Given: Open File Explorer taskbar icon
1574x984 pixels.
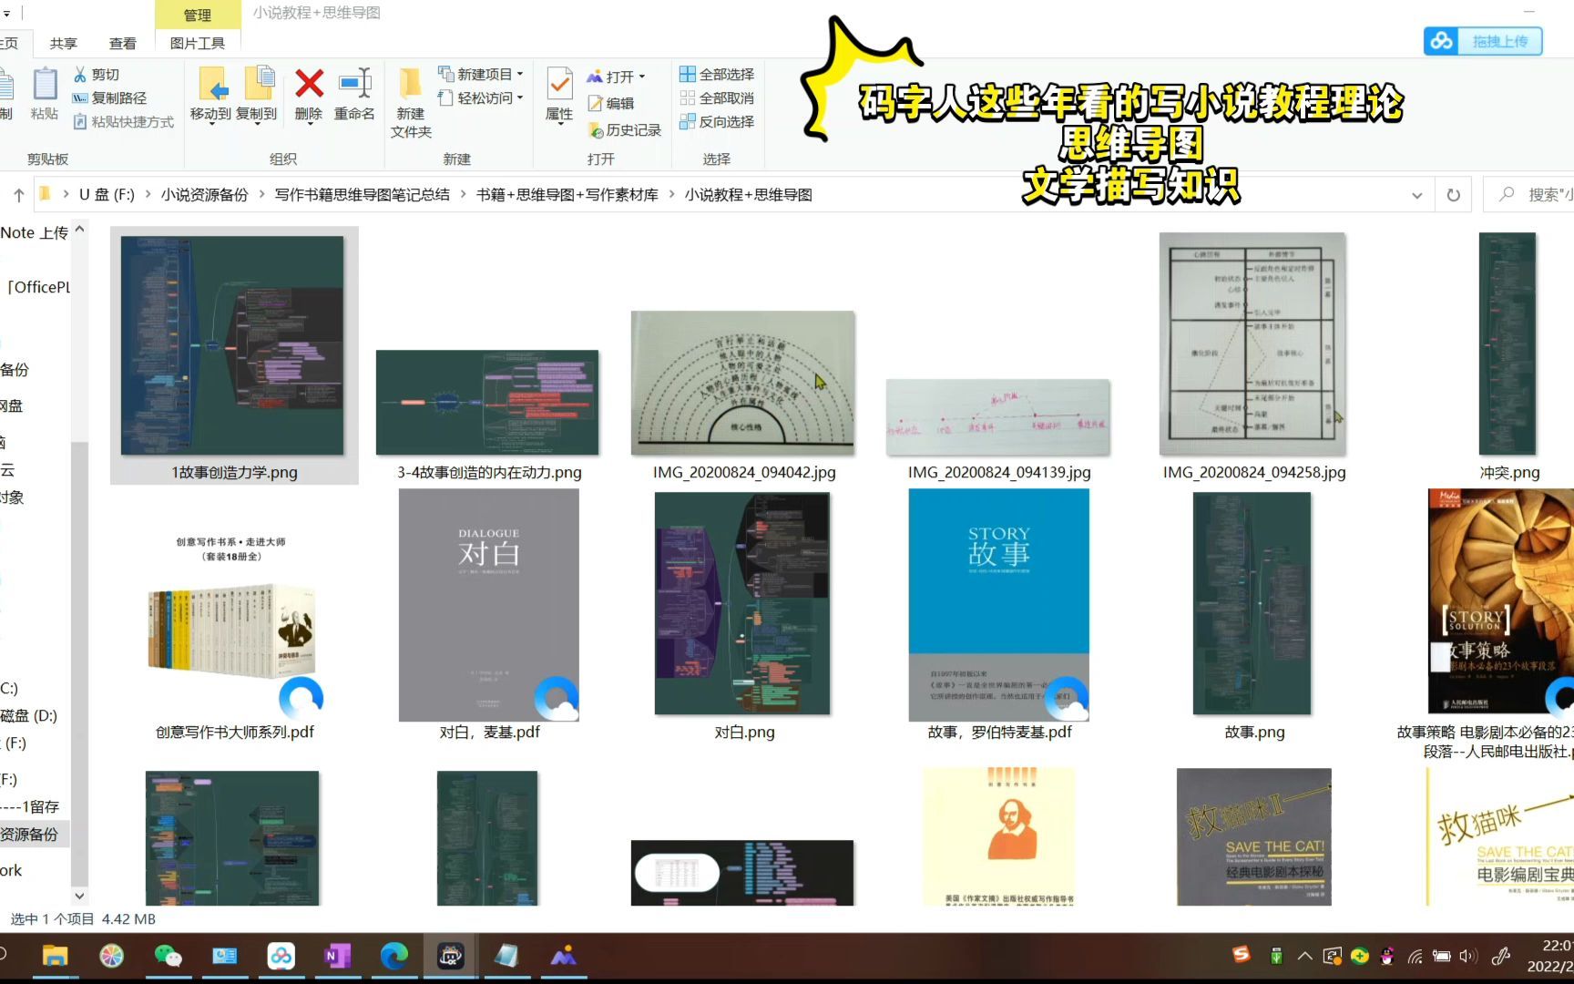Looking at the screenshot, I should click(56, 956).
